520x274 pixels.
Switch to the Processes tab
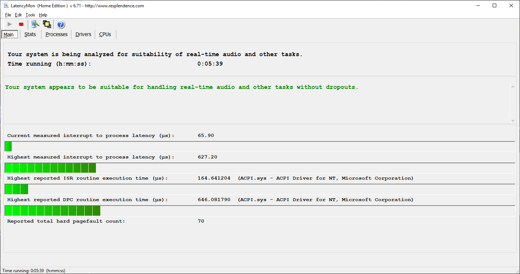point(57,34)
